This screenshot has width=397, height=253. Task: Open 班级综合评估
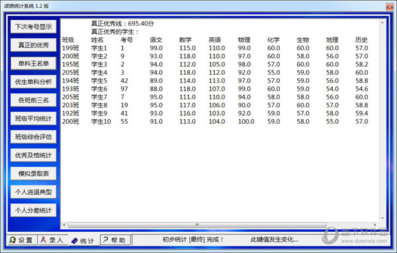point(34,137)
